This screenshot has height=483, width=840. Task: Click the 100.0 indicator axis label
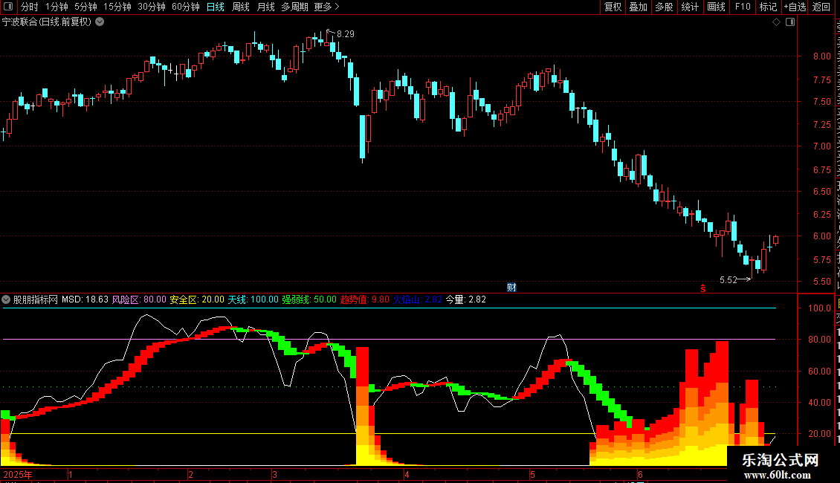click(819, 308)
